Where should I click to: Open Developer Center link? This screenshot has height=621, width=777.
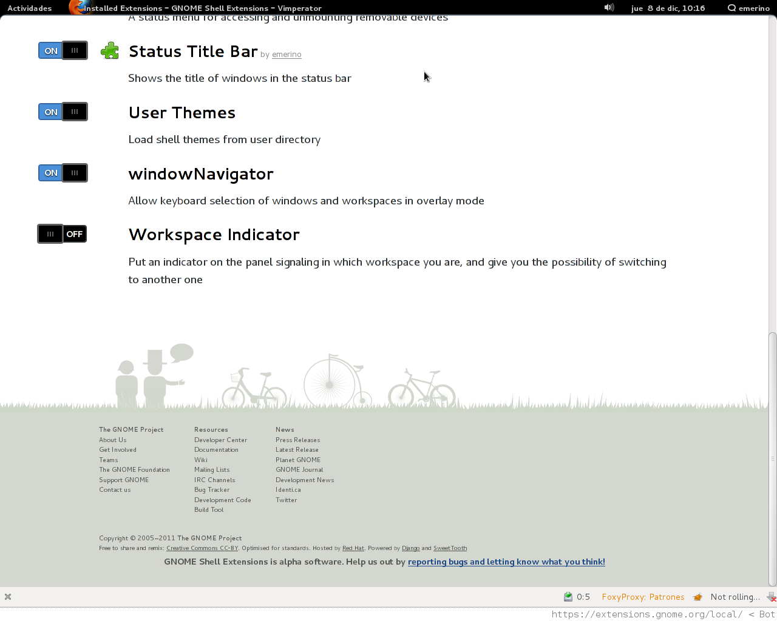coord(221,440)
